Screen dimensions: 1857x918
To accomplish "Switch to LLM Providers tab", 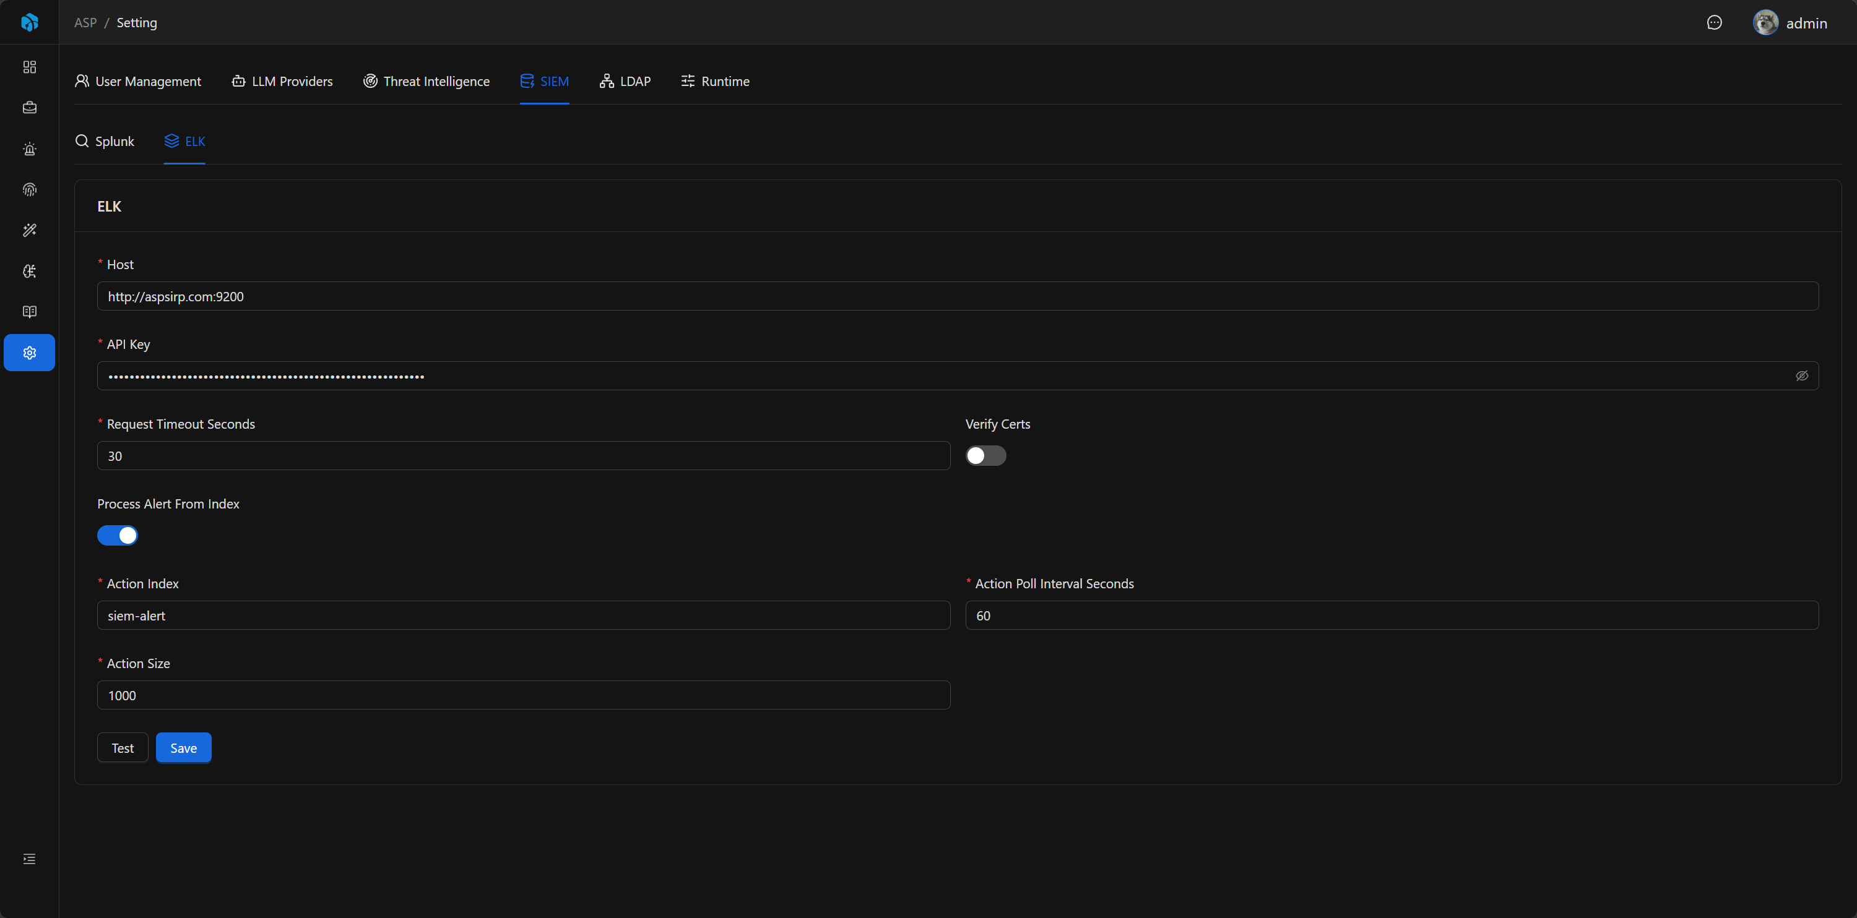I will coord(282,82).
